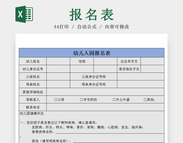The width and height of the screenshot is (183, 143).
Task: Click the green Excel logo icon
Action: click(24, 14)
